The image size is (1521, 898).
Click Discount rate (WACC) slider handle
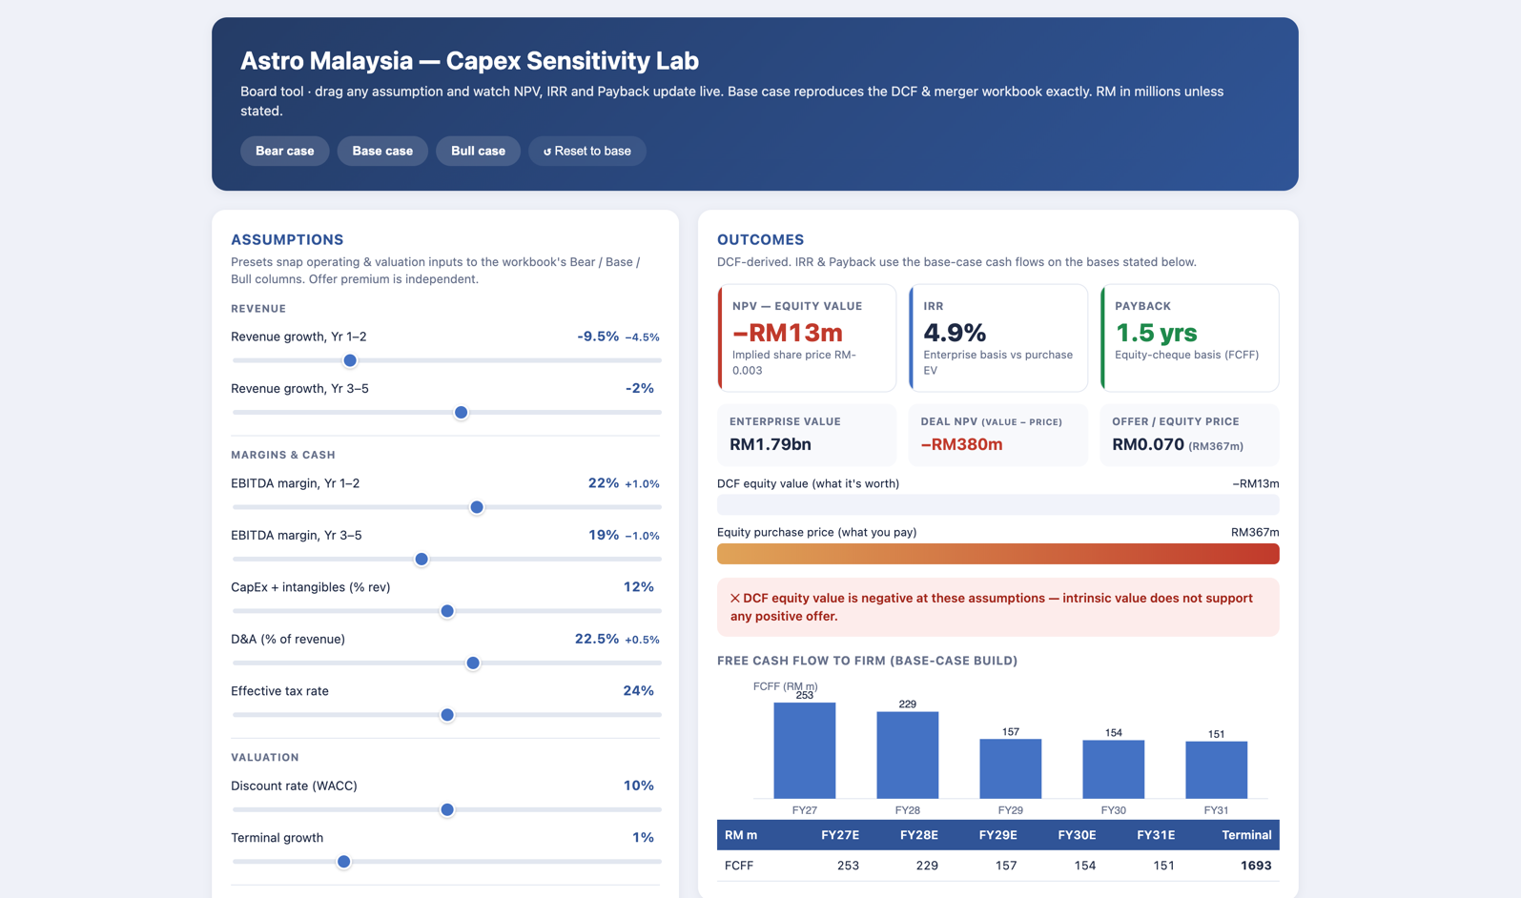pos(446,809)
